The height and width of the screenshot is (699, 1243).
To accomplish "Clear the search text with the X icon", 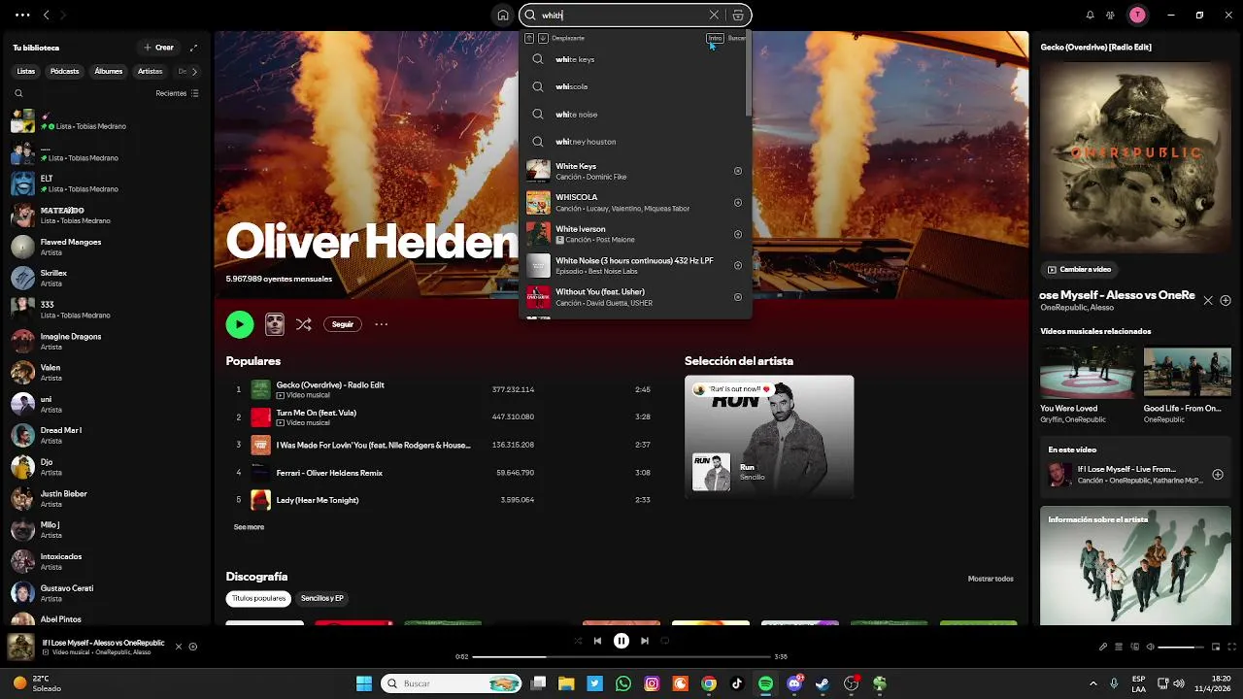I will pos(714,15).
